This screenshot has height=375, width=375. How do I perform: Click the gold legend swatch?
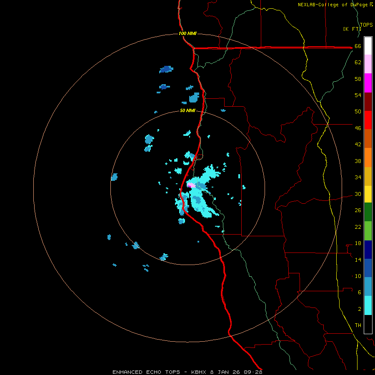point(368,176)
